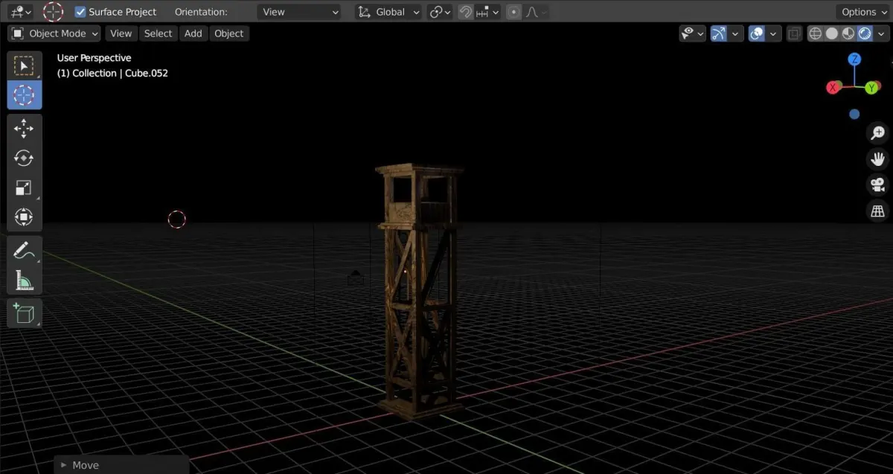Click the dim camera object behind the tower
The image size is (893, 474).
[x=356, y=278]
